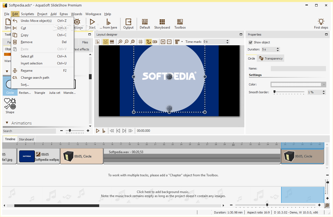Screen dimensions: 333x217
Task: Click the rewind button under the preview
Action: click(x=112, y=131)
